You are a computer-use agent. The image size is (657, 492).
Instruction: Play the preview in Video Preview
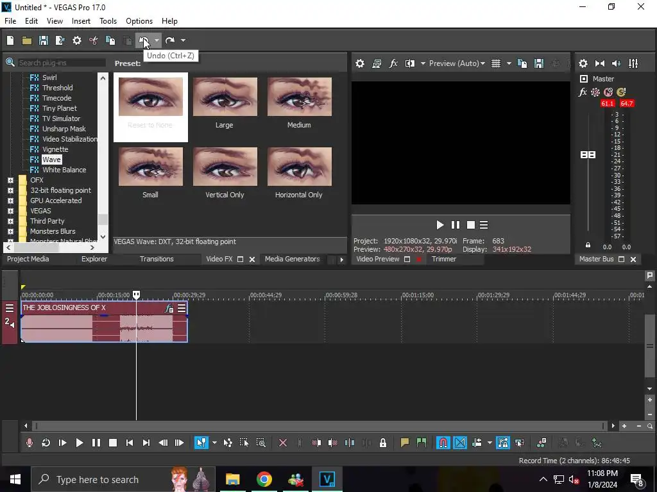tap(439, 225)
